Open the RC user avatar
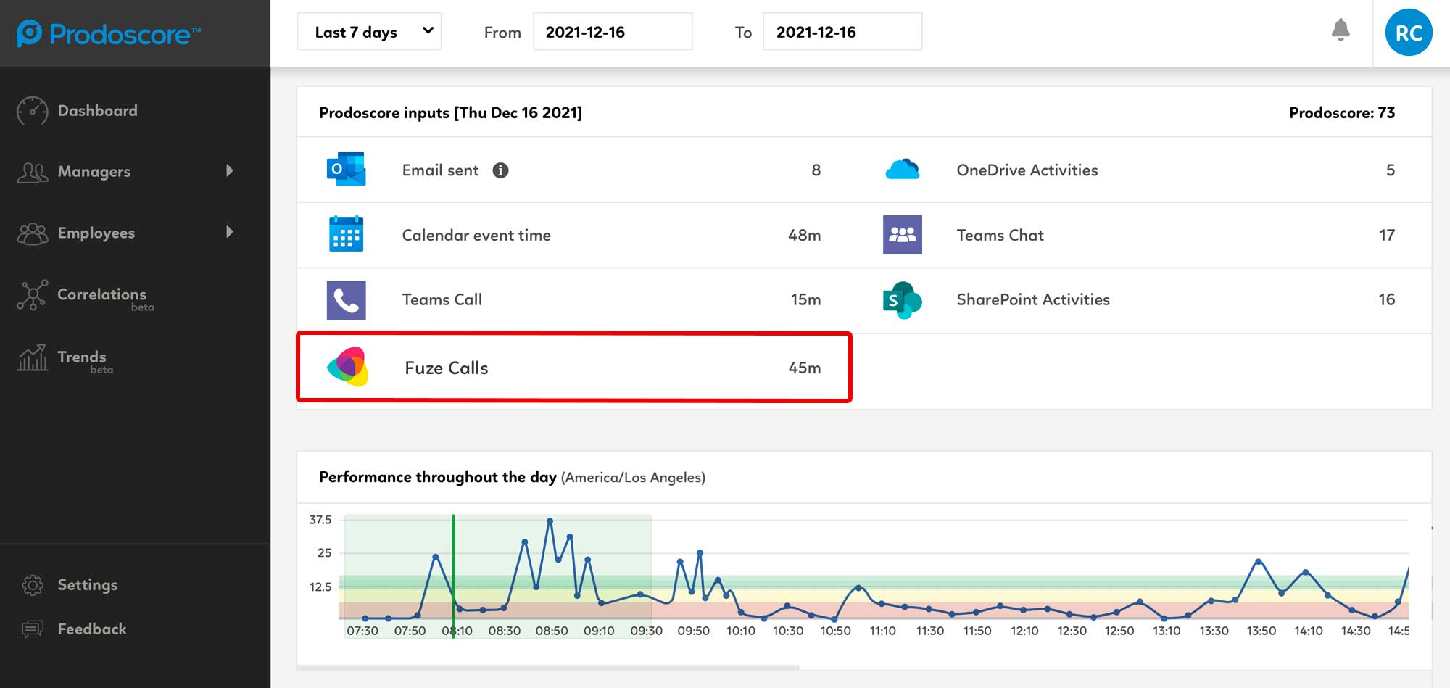The height and width of the screenshot is (688, 1450). (1408, 33)
